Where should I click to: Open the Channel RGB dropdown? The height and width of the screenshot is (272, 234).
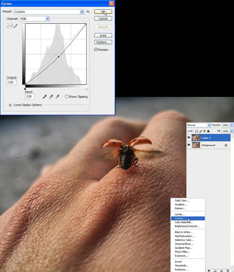47,19
